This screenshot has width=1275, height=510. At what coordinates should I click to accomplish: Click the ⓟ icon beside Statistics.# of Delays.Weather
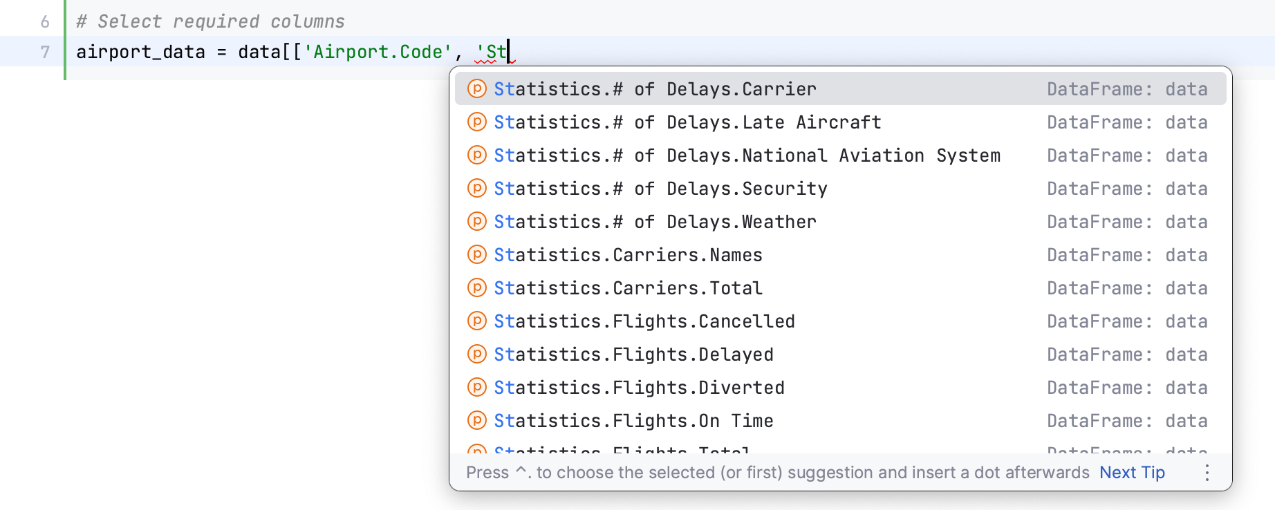pos(477,221)
